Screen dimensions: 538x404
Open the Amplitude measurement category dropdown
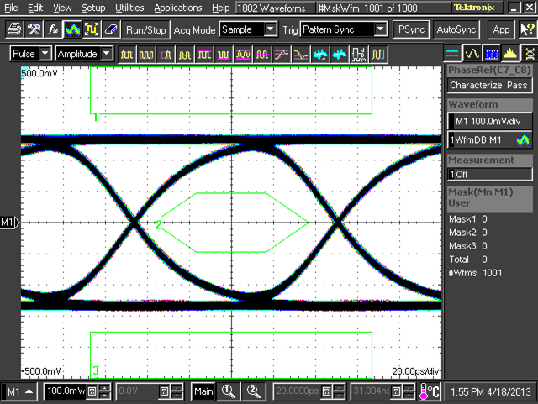tap(84, 54)
